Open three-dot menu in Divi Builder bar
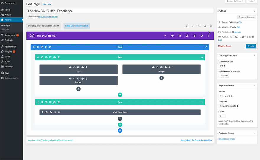The height and width of the screenshot is (160, 260). click(x=208, y=36)
